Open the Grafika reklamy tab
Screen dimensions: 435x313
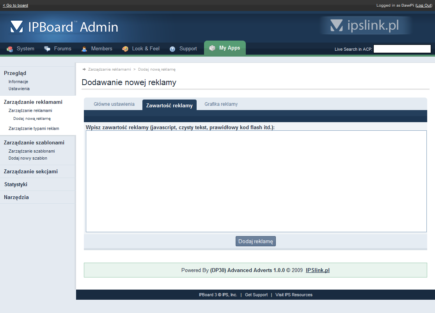coord(221,104)
